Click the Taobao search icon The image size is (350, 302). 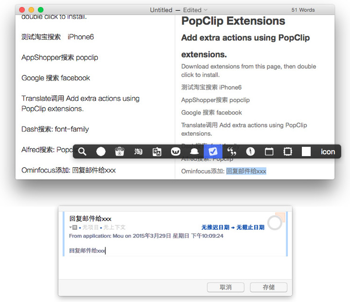click(139, 152)
